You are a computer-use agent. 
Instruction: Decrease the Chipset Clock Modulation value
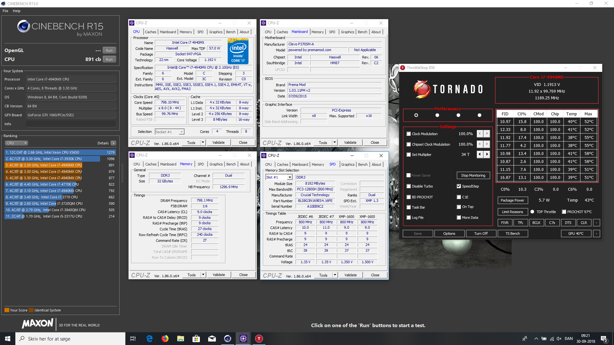coord(480,144)
